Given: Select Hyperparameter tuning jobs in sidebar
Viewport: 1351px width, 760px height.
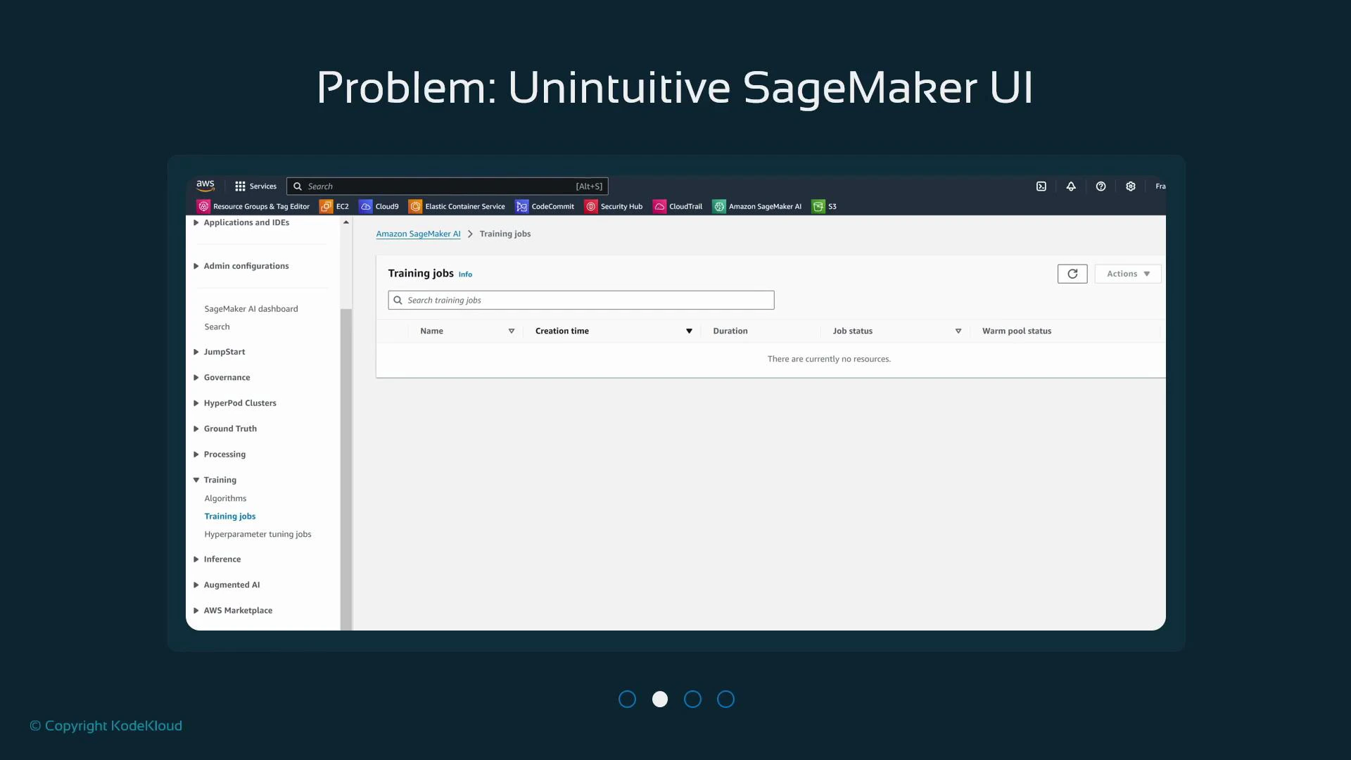Looking at the screenshot, I should click(258, 534).
